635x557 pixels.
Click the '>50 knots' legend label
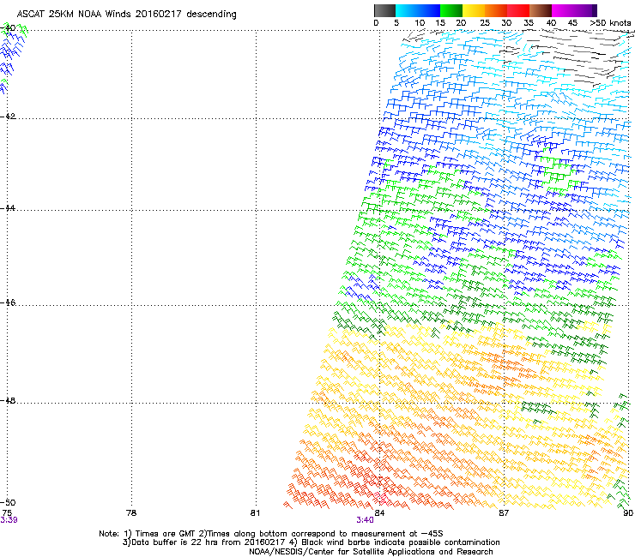point(610,22)
